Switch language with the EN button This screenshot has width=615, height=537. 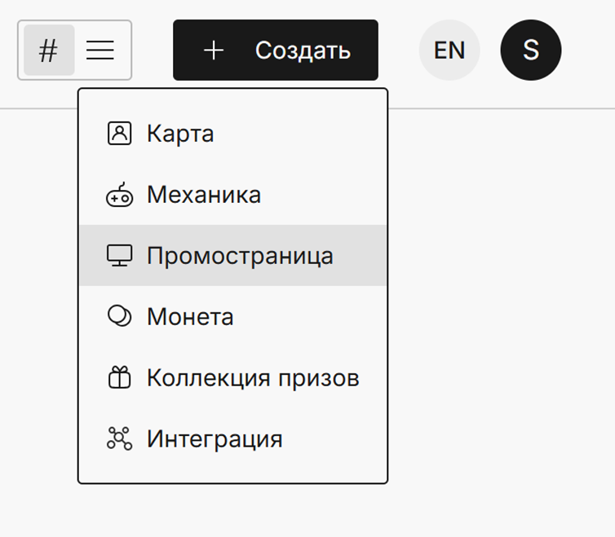pyautogui.click(x=449, y=51)
